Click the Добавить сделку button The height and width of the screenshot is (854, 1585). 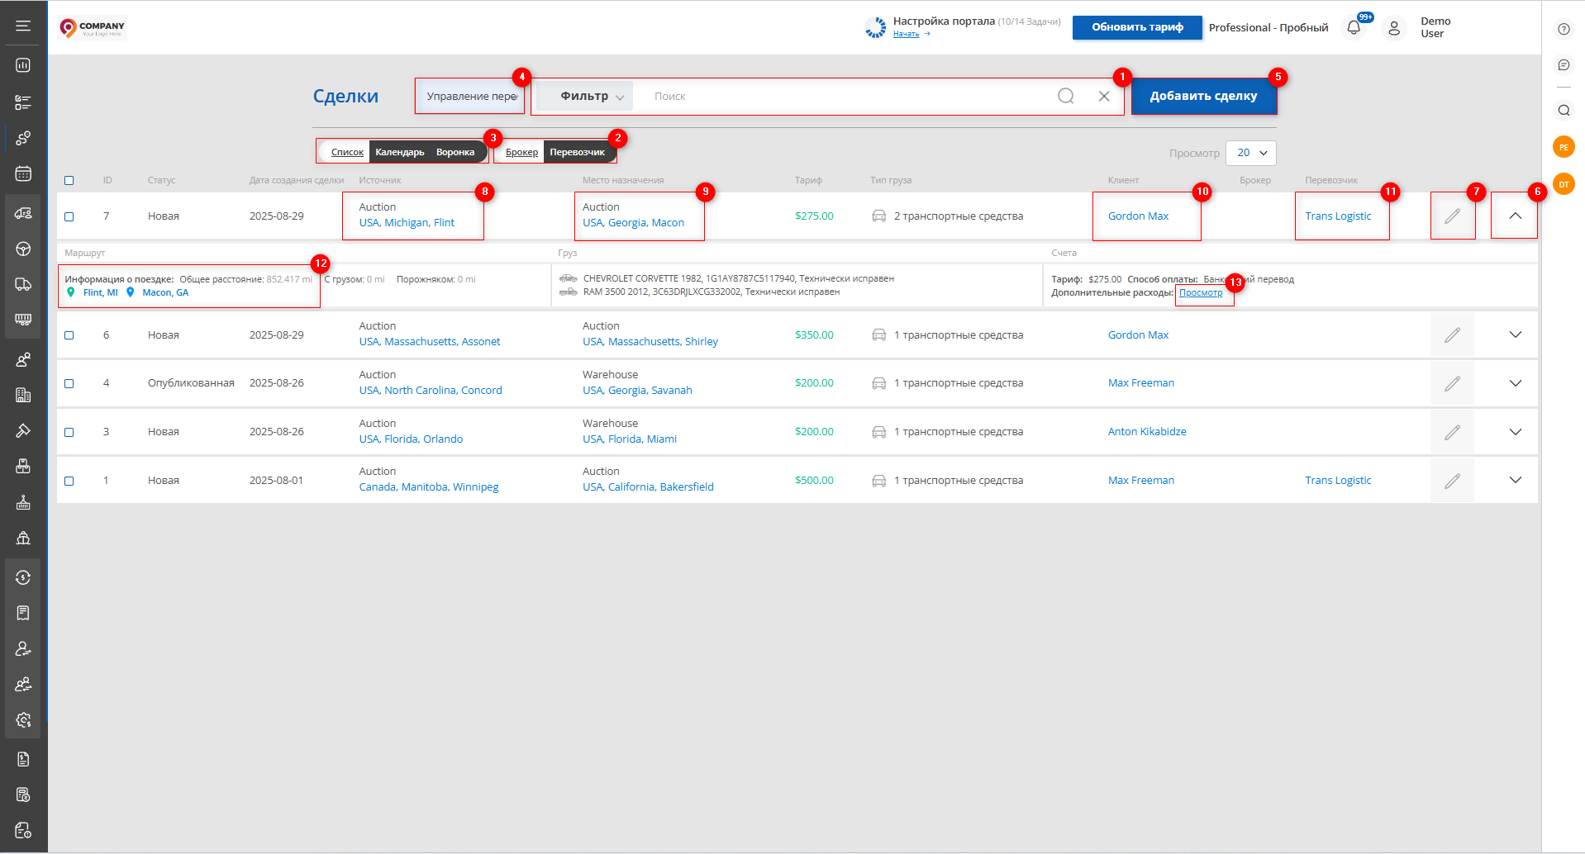pyautogui.click(x=1203, y=97)
